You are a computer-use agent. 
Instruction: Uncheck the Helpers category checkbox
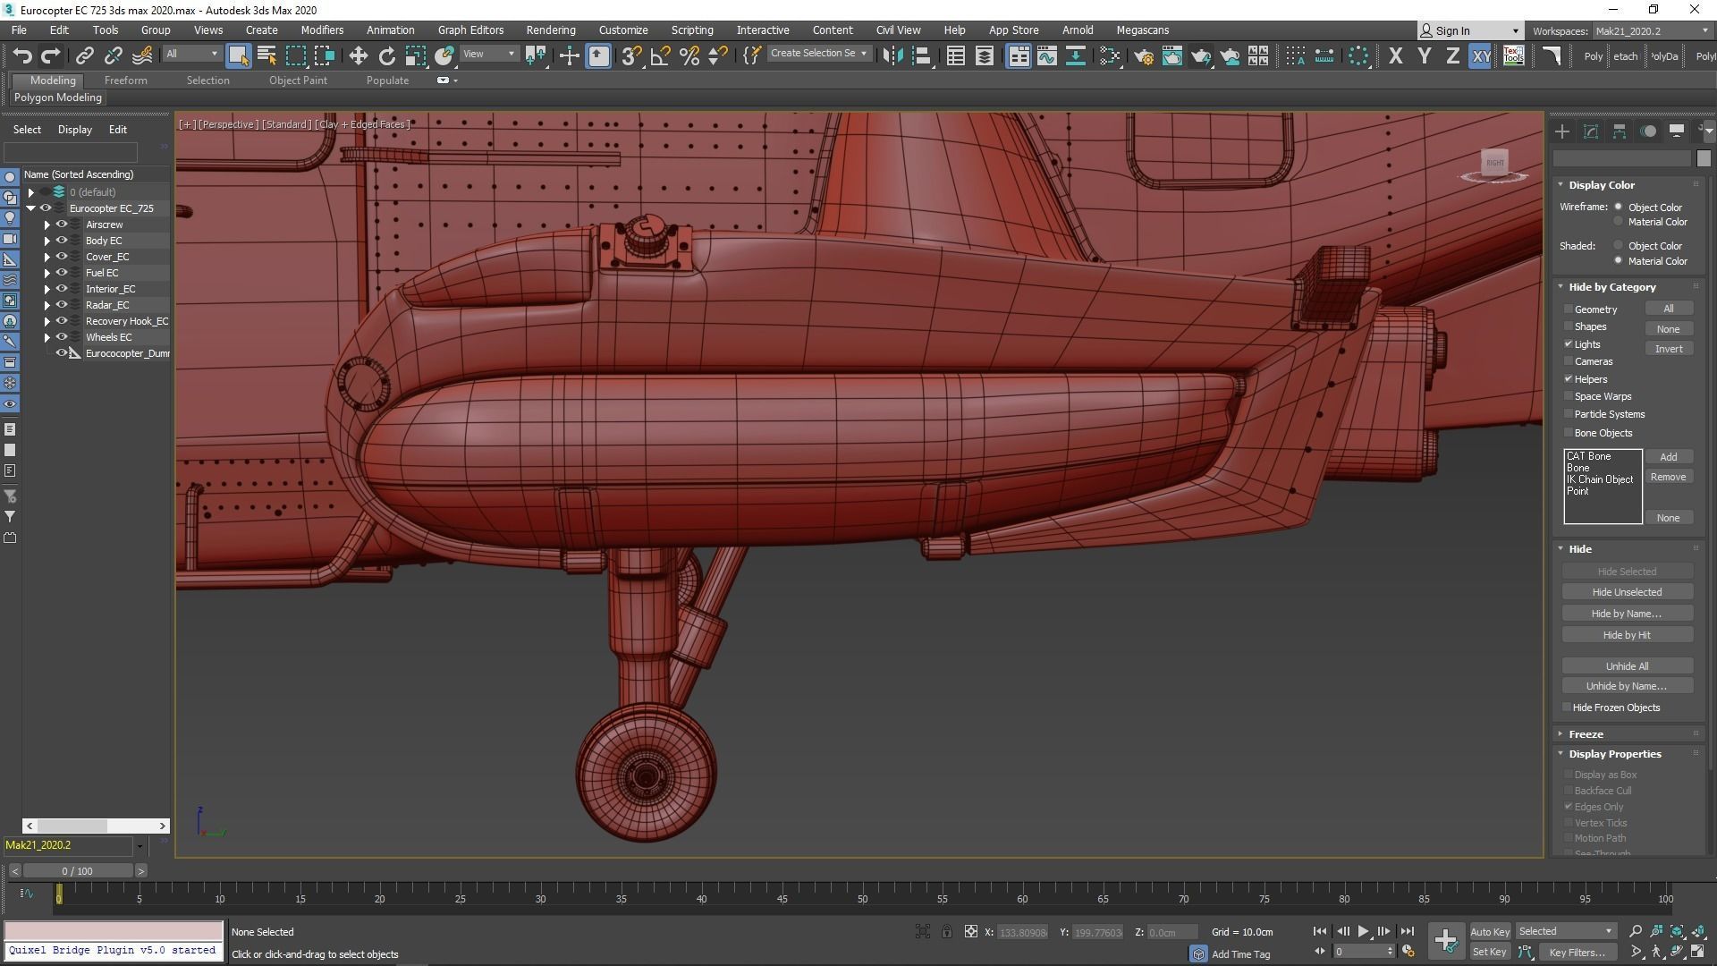pyautogui.click(x=1569, y=379)
